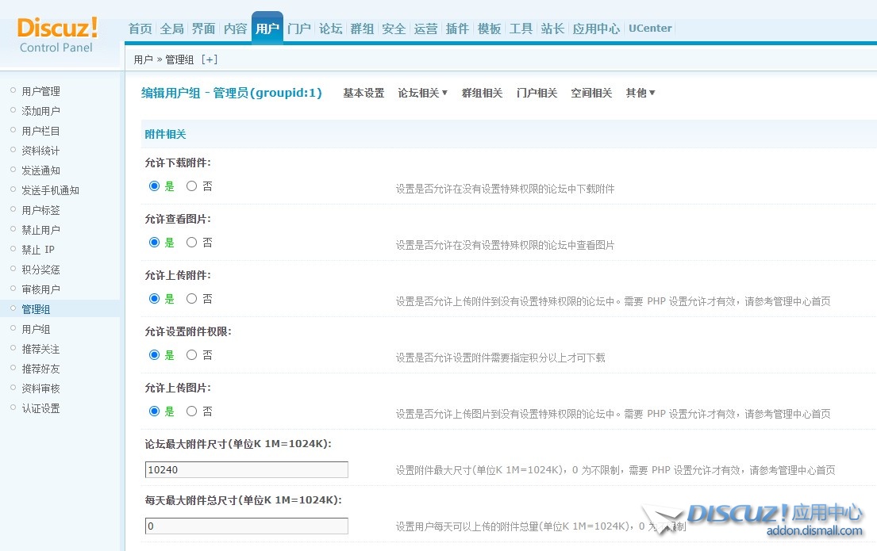
Task: Open the 应用中心 top navigation tab
Action: [596, 29]
